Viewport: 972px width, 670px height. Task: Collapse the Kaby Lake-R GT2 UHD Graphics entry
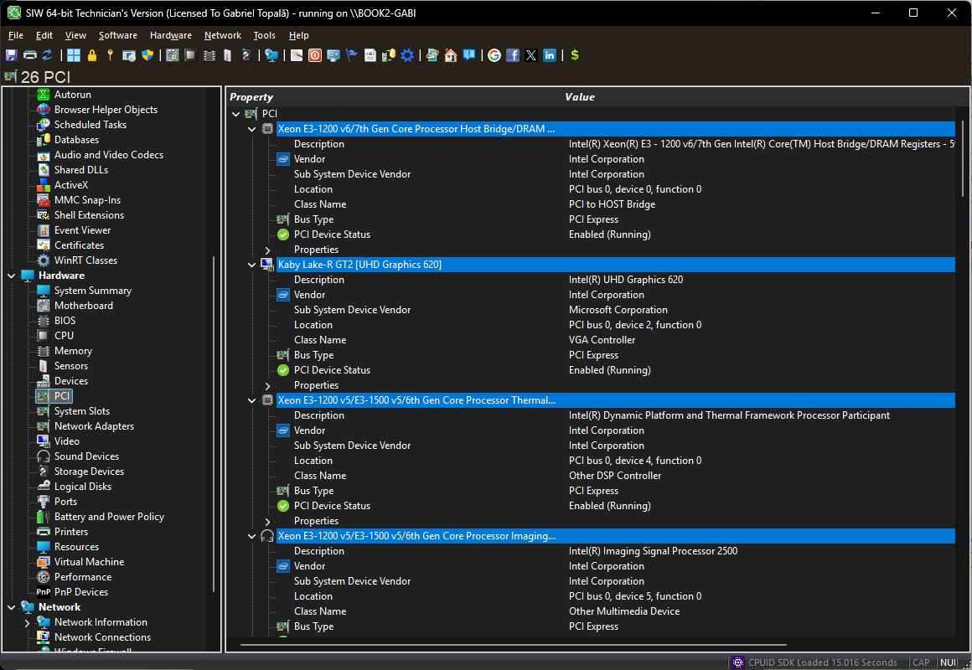pos(251,265)
